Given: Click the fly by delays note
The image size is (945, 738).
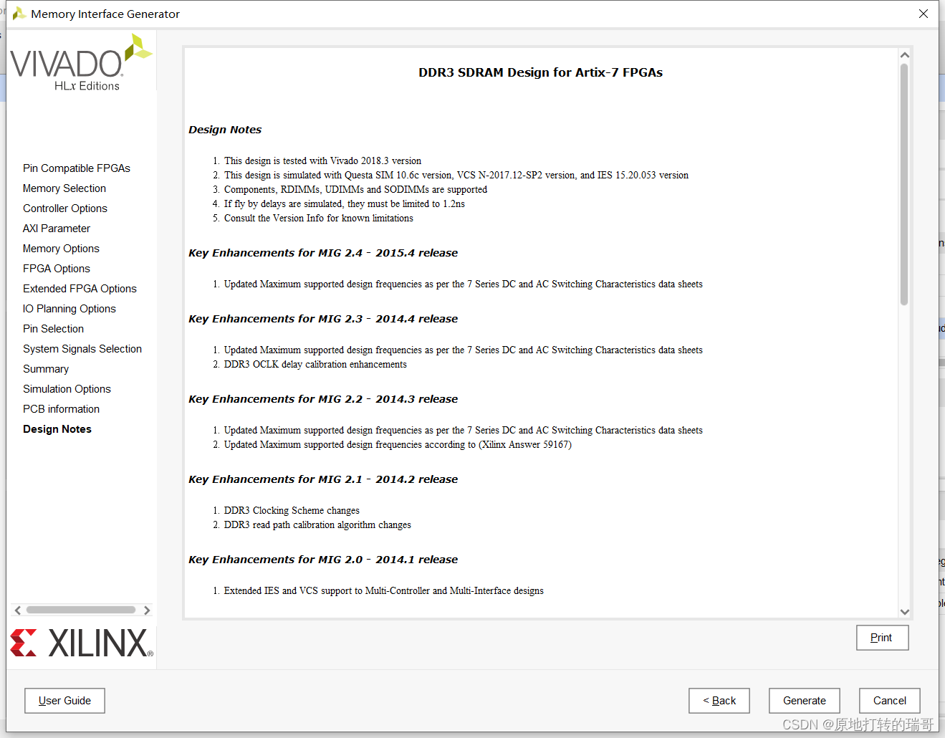Looking at the screenshot, I should tap(345, 204).
